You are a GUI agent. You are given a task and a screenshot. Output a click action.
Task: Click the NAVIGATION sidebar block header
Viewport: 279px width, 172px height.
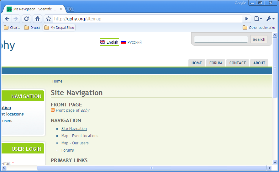point(23,96)
